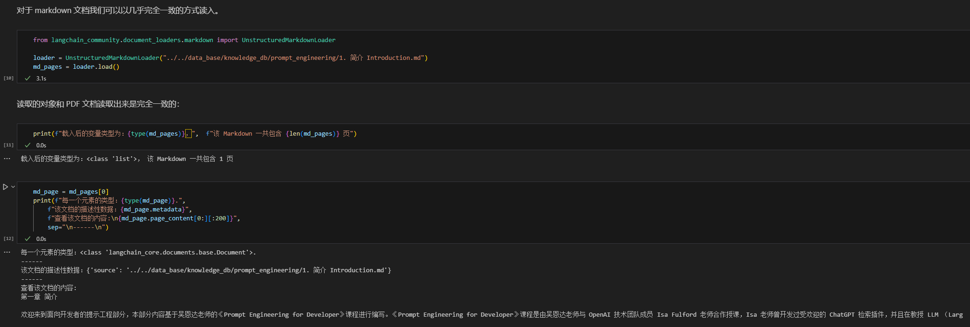Run the md_page = md_pages[0] cell
Viewport: 970px width, 327px height.
[x=6, y=187]
